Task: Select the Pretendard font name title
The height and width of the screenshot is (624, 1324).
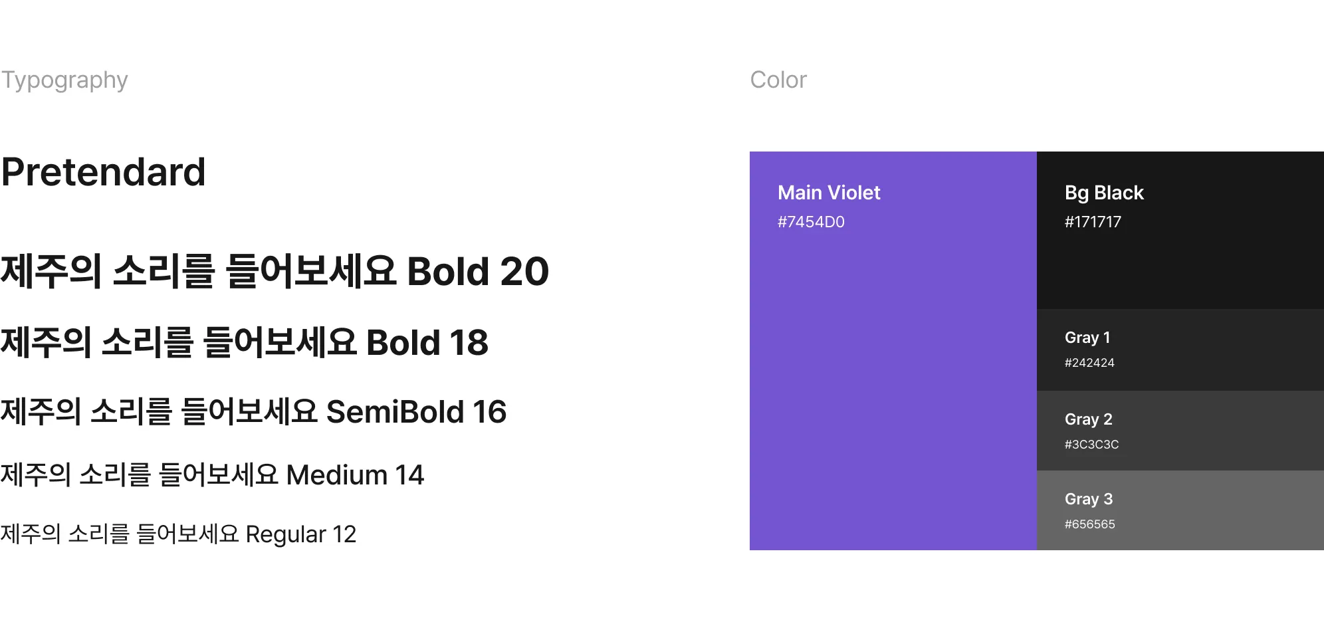Action: pyautogui.click(x=103, y=172)
